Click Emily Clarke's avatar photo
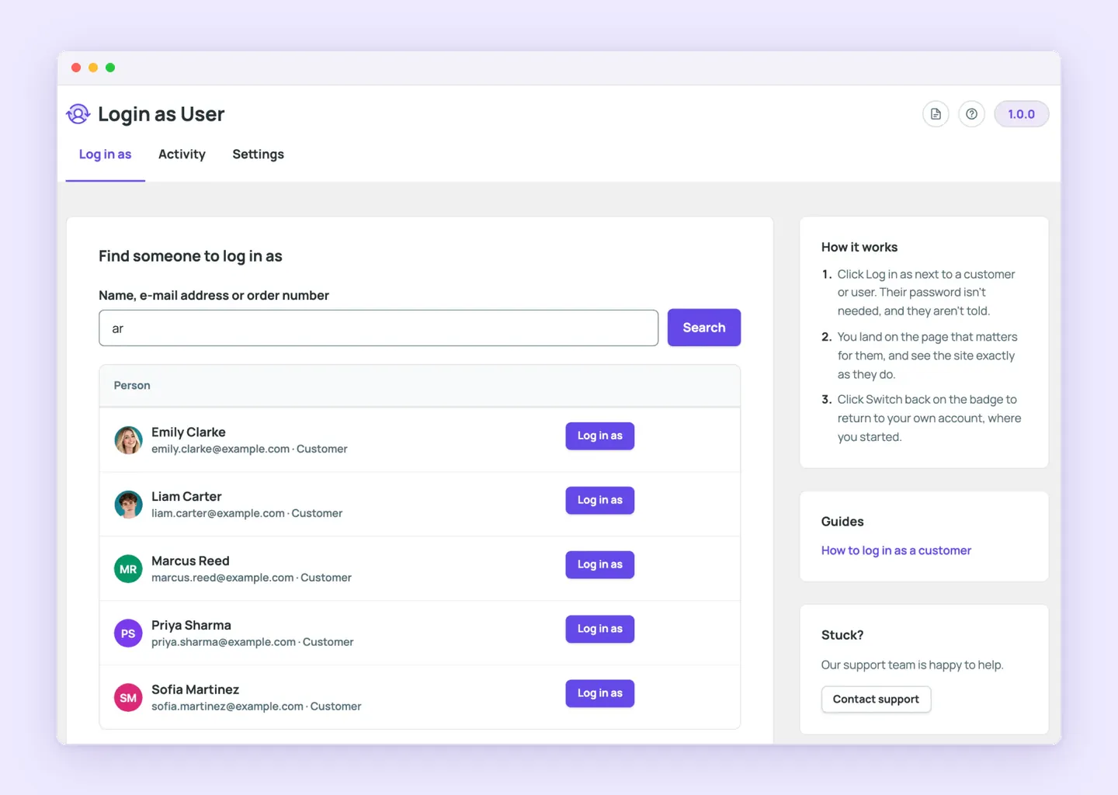 pyautogui.click(x=128, y=440)
